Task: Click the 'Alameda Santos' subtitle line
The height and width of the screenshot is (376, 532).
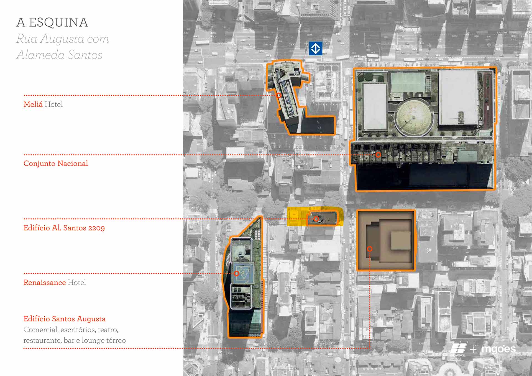Action: (x=59, y=55)
